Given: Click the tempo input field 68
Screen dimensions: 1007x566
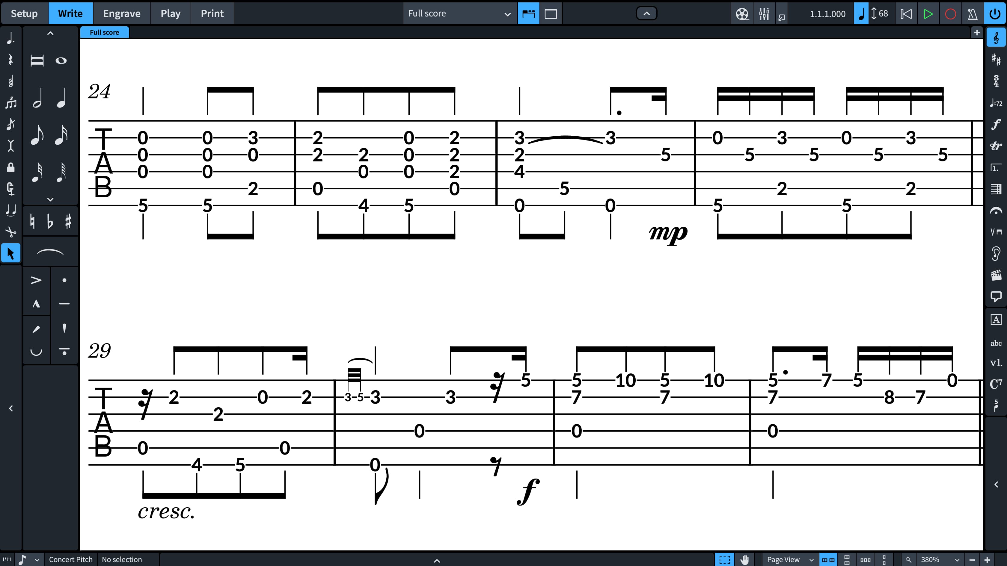Looking at the screenshot, I should pyautogui.click(x=885, y=13).
